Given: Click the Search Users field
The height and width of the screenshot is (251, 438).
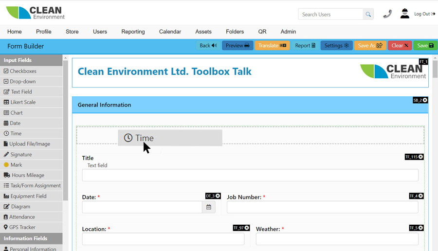Looking at the screenshot, I should 331,14.
